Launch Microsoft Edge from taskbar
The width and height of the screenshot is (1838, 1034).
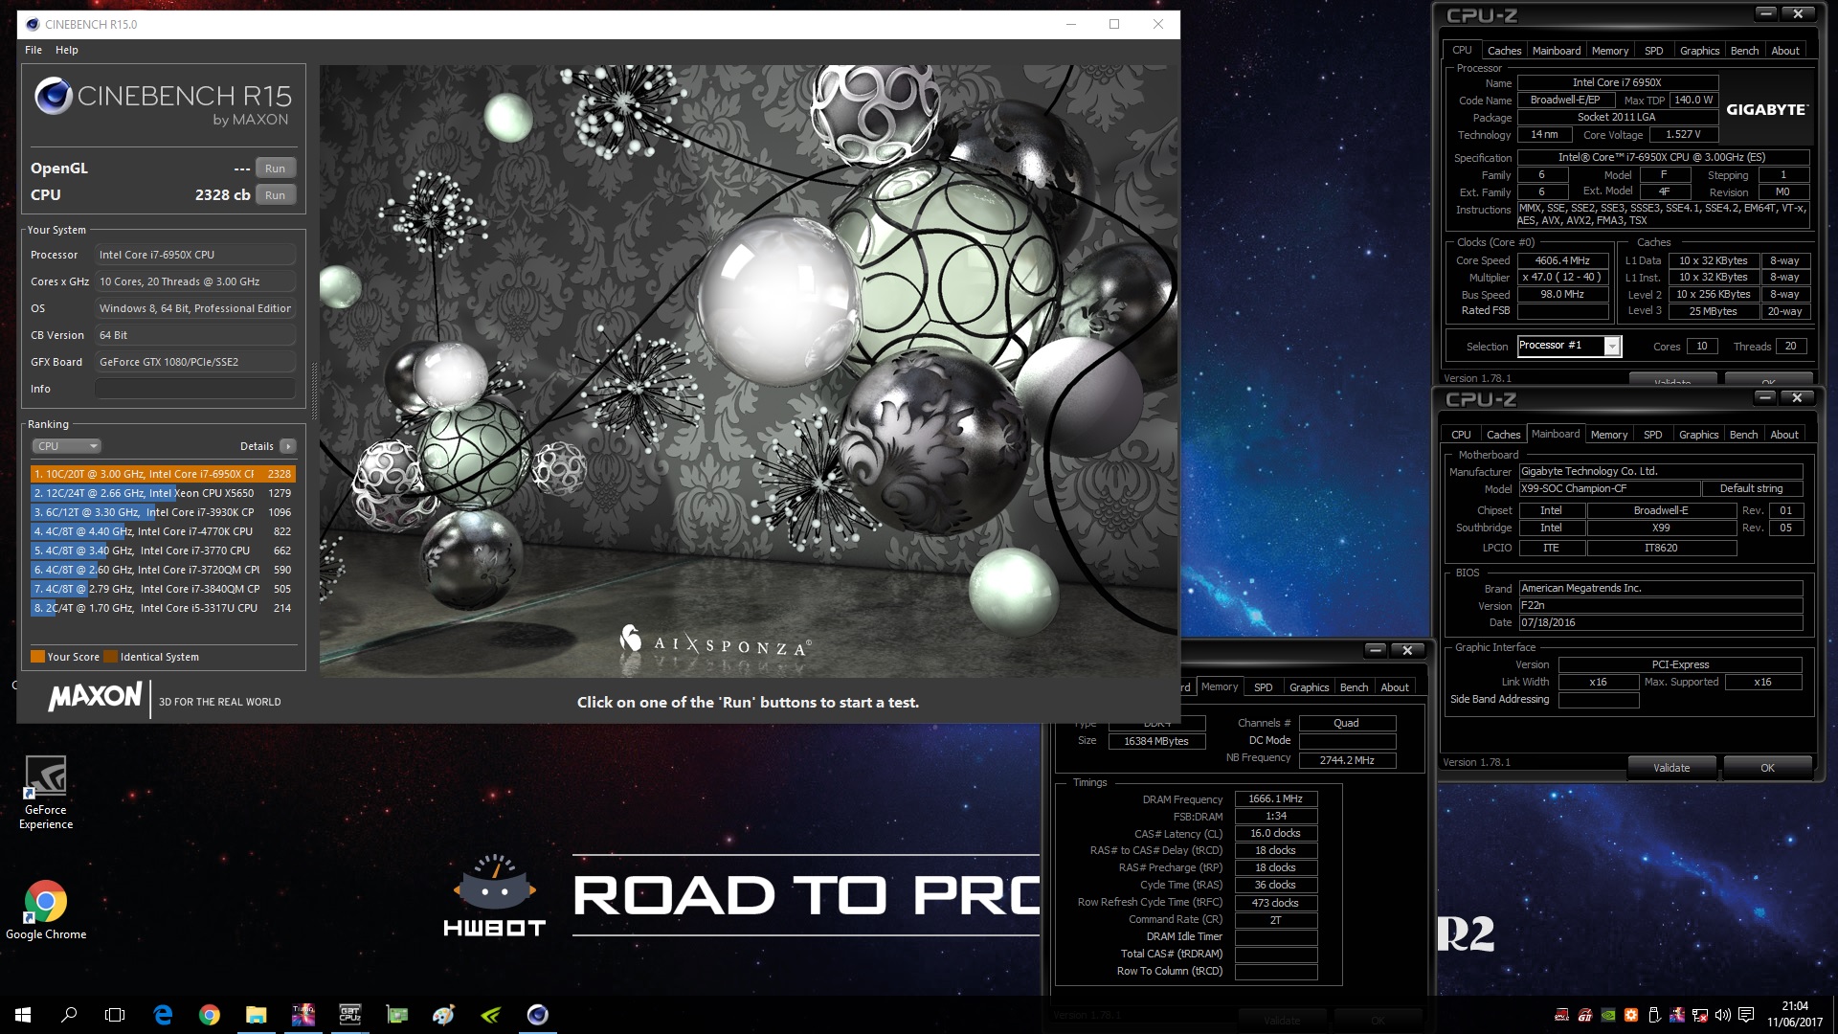point(163,1015)
